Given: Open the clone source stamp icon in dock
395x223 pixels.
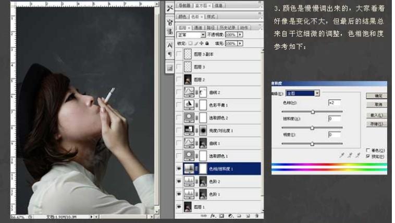Looking at the screenshot, I should pyautogui.click(x=170, y=31).
